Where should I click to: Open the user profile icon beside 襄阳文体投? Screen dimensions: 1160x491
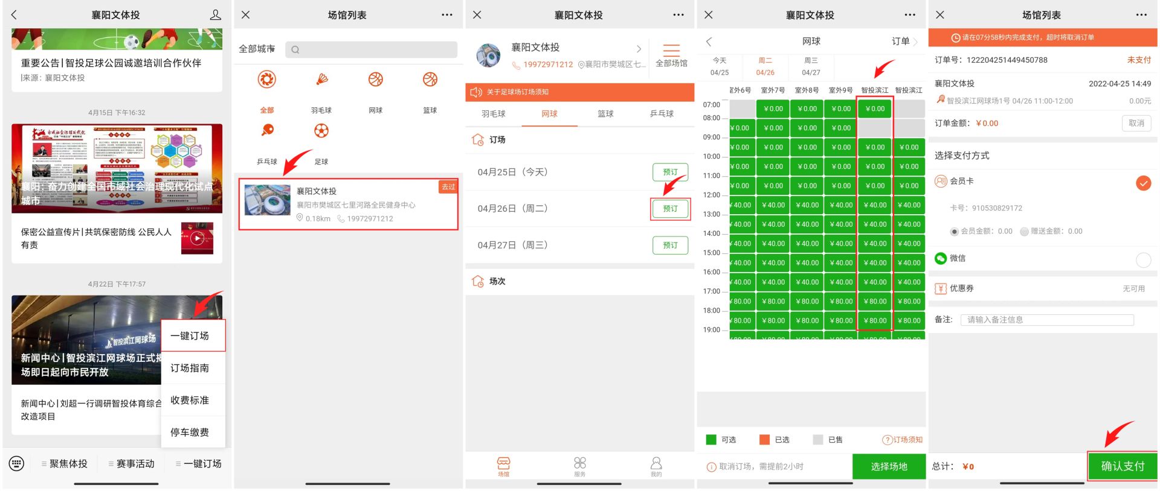215,15
